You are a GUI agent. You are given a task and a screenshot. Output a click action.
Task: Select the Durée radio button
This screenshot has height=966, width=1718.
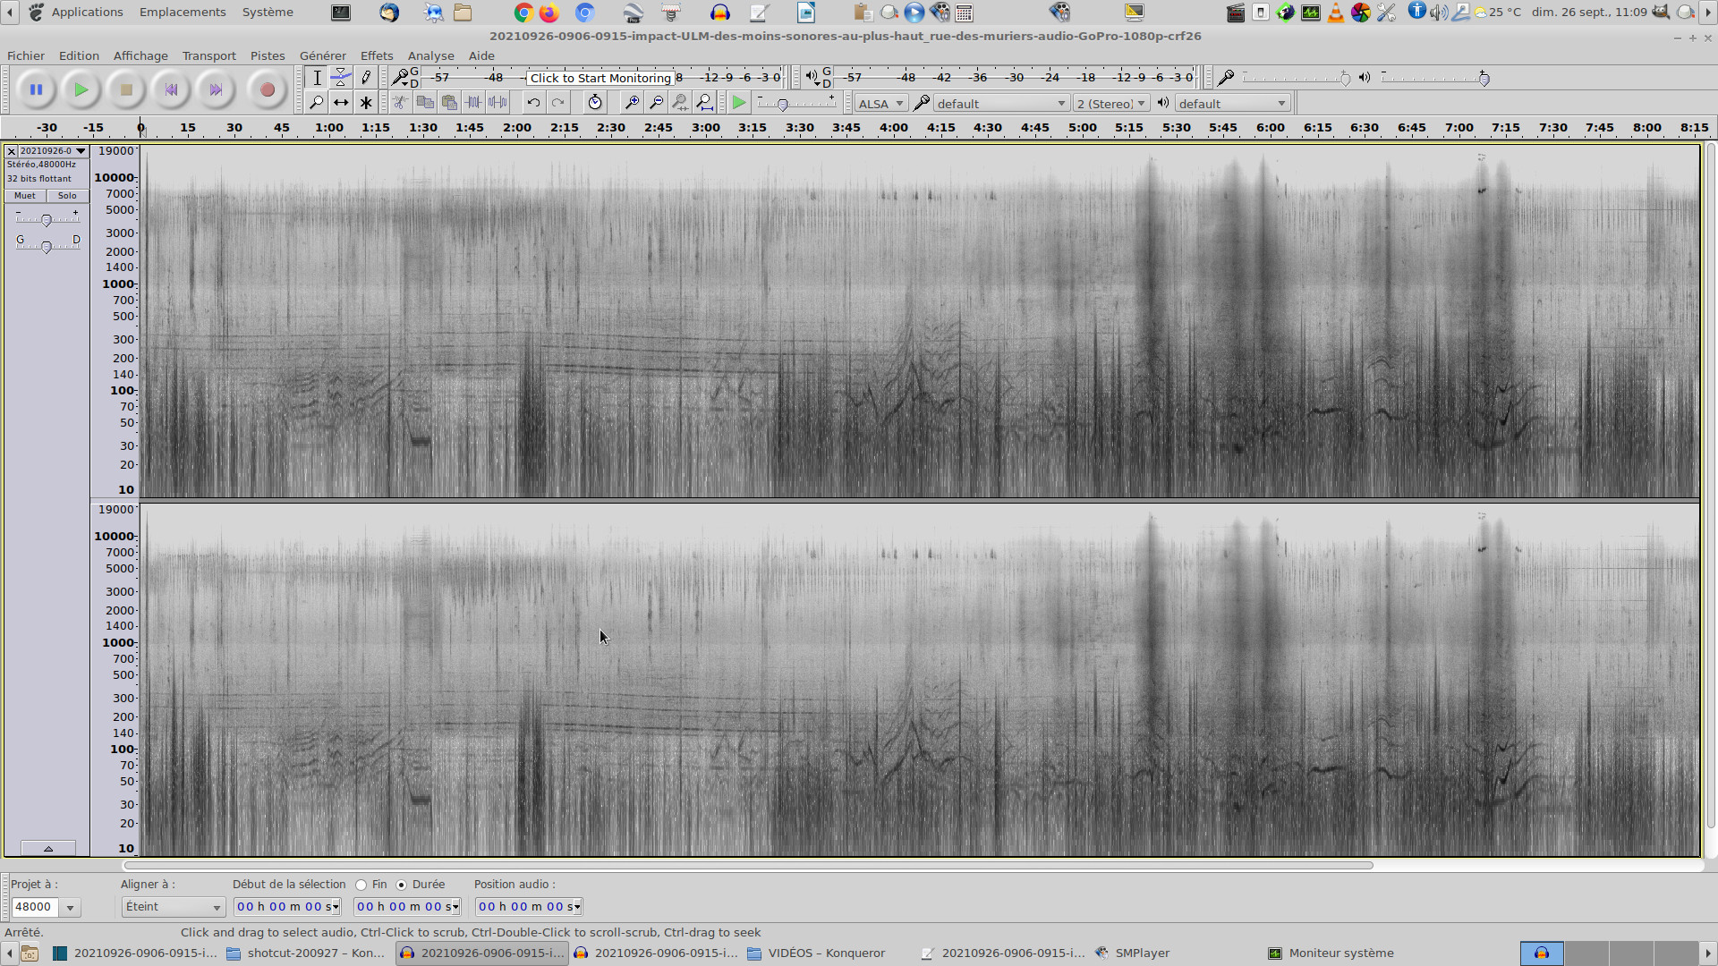(402, 885)
